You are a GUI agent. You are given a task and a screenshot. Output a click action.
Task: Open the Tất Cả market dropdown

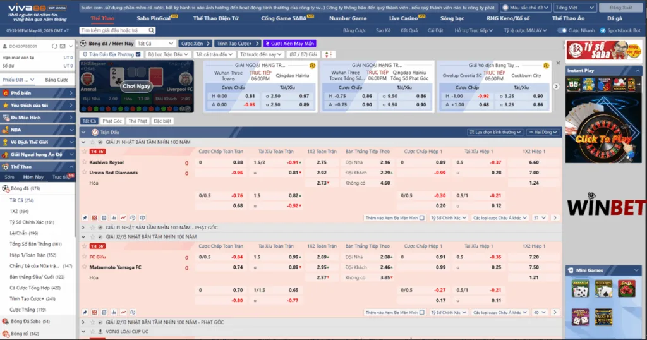[155, 44]
